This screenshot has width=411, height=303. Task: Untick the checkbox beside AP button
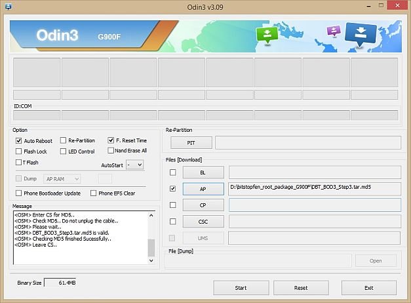173,189
